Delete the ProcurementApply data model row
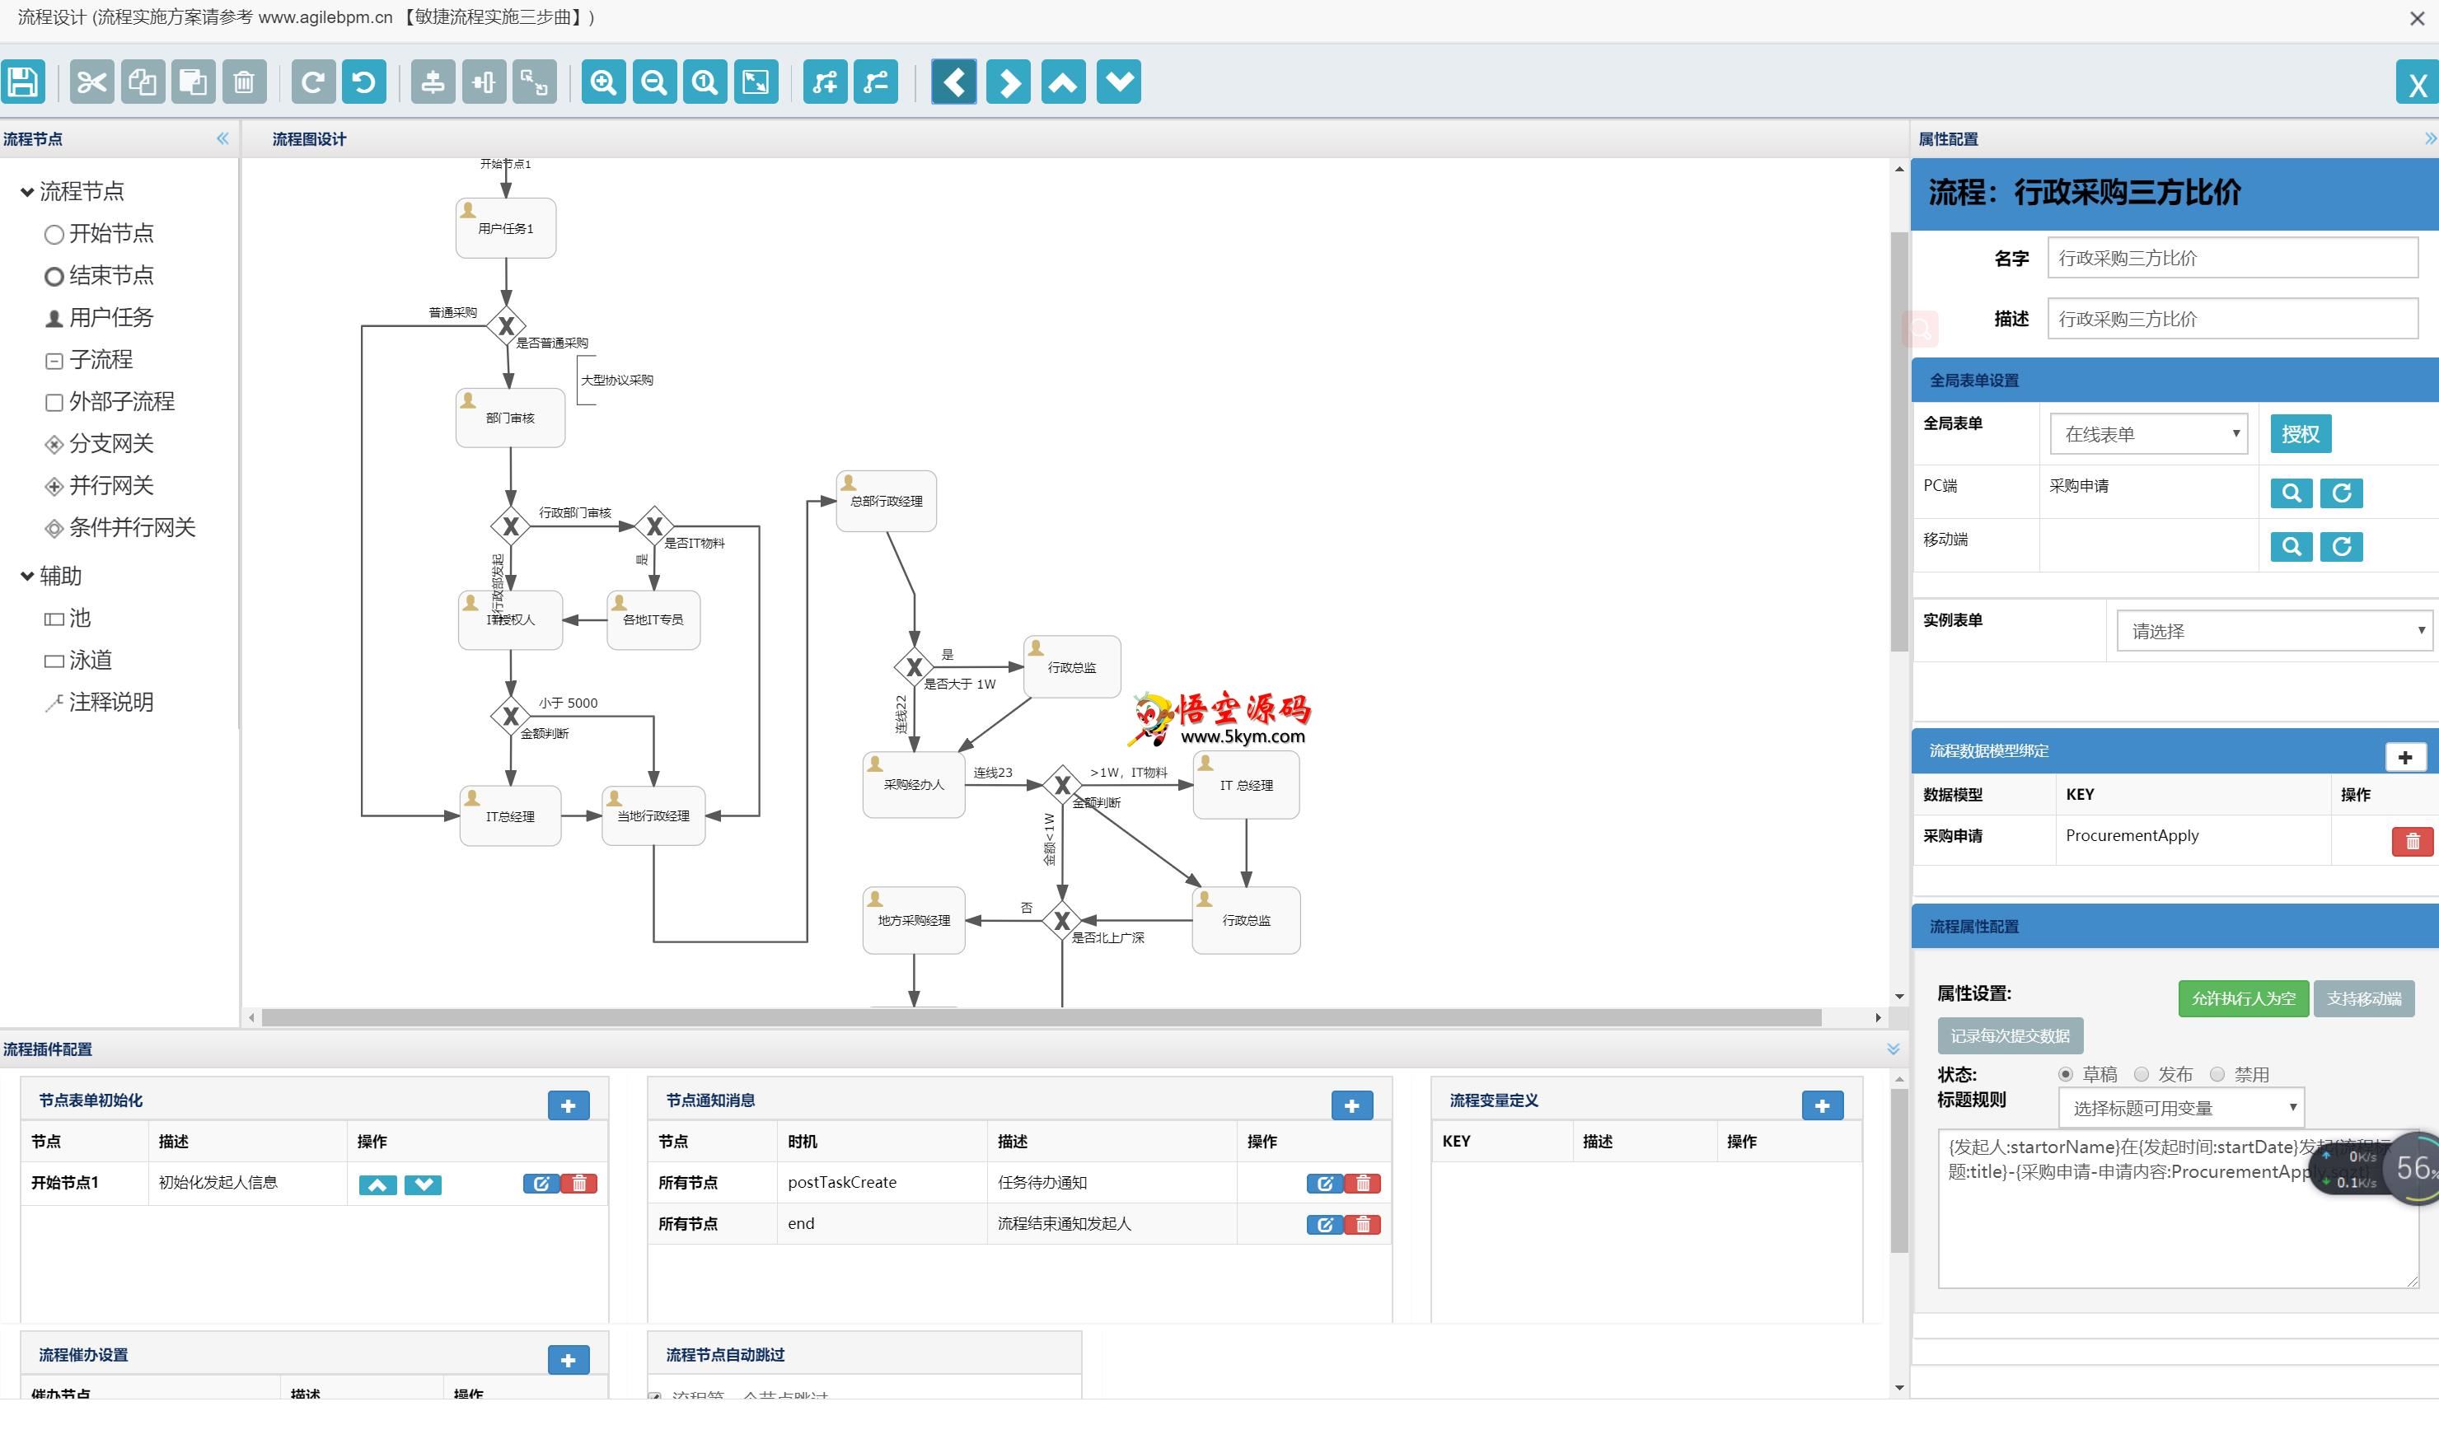The width and height of the screenshot is (2439, 1439). [x=2412, y=841]
